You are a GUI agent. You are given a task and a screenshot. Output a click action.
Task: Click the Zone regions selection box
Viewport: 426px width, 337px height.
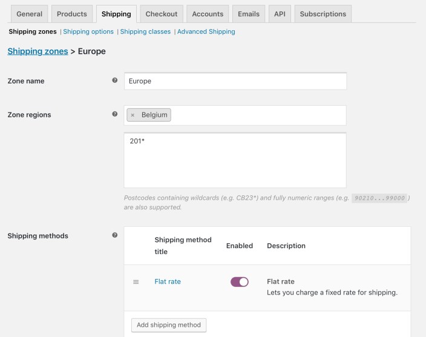tap(235, 116)
